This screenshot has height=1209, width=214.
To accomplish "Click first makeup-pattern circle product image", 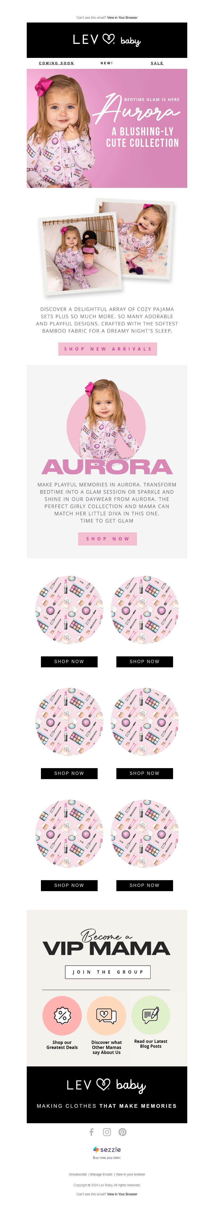I will pyautogui.click(x=69, y=610).
